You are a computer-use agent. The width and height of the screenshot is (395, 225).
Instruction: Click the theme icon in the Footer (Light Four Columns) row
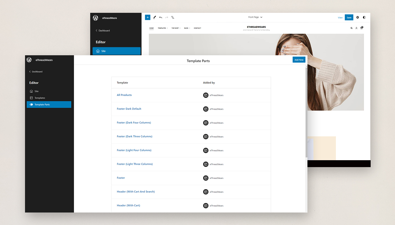[x=206, y=150]
